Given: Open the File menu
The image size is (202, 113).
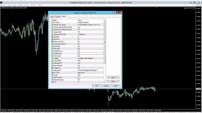Looking at the screenshot, I should [4, 5].
